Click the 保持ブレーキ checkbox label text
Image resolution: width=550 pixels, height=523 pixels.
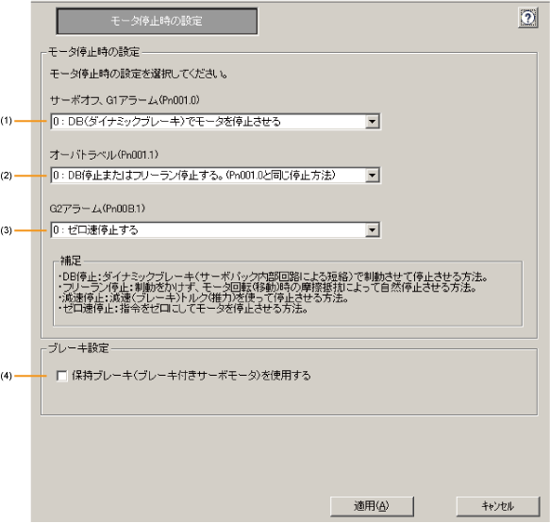[192, 376]
